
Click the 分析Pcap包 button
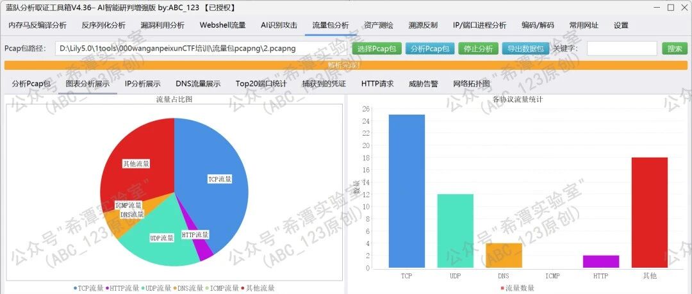point(430,49)
